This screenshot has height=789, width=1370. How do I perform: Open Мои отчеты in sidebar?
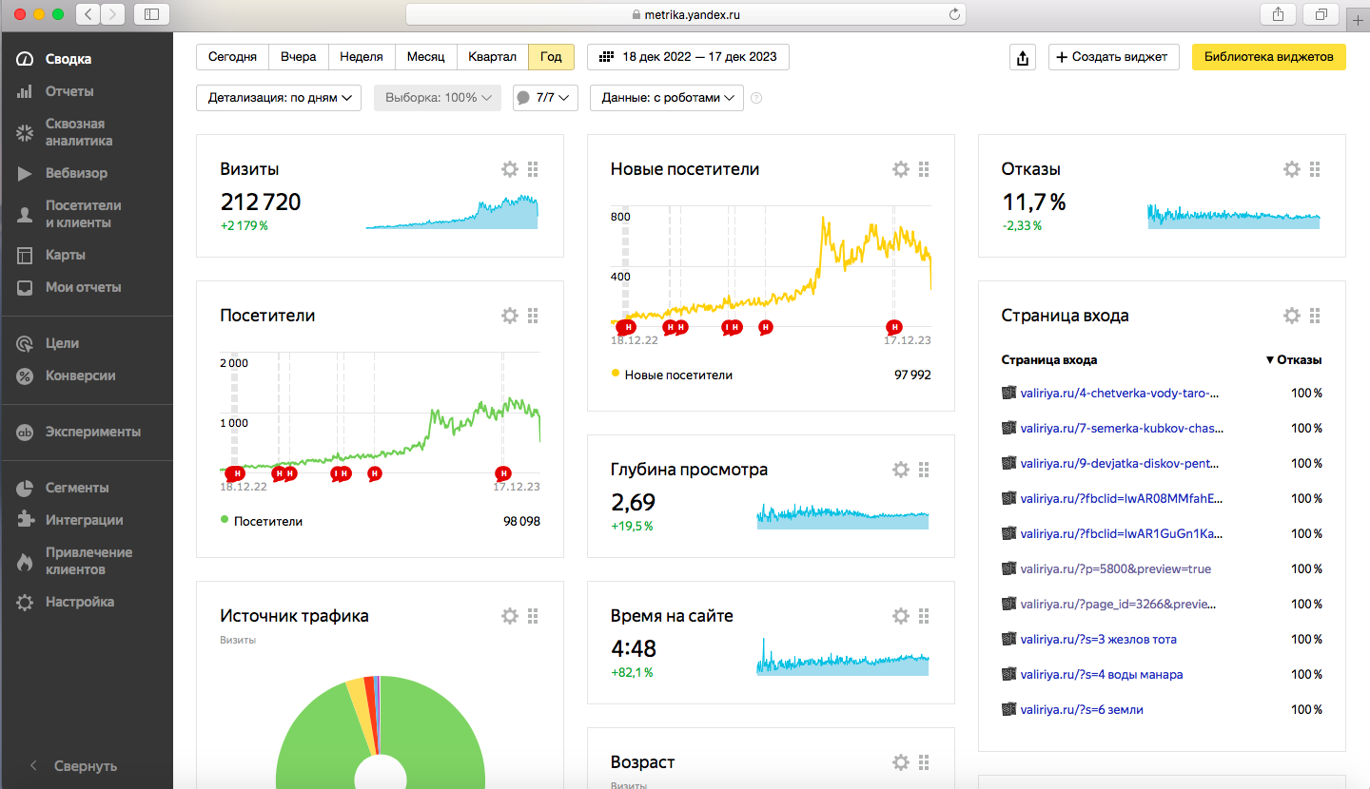(84, 287)
